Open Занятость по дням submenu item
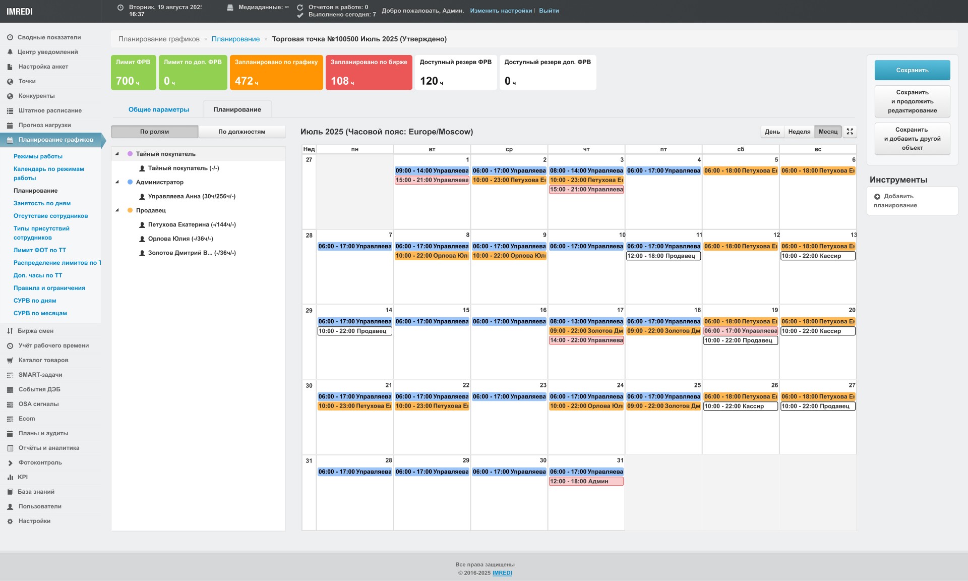Screen dimensions: 968x581 42,203
